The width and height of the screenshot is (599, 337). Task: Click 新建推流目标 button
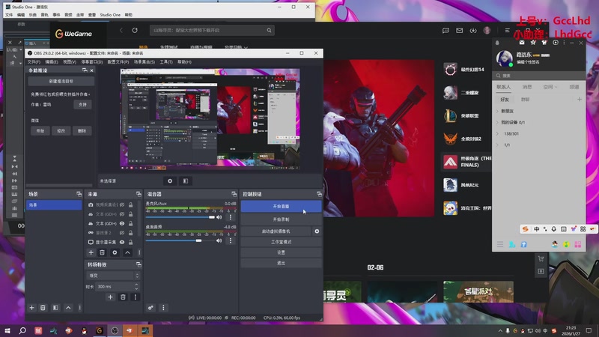tap(61, 82)
